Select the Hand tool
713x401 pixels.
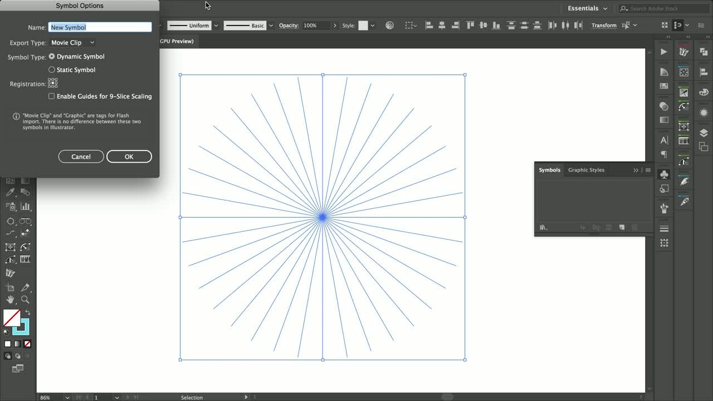(x=10, y=300)
